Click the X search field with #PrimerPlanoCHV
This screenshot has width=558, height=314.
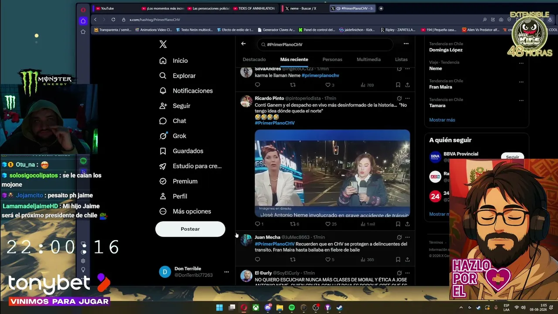(x=325, y=44)
